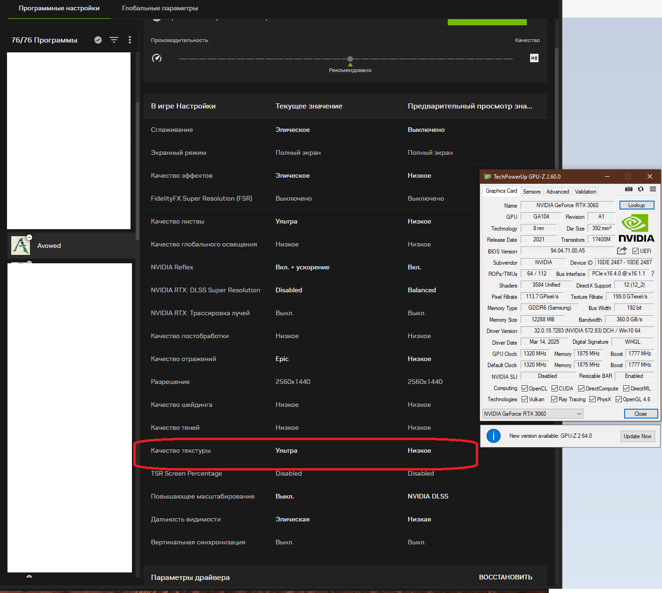Image resolution: width=662 pixels, height=593 pixels.
Task: Switch to the Программные настройки tab
Action: pyautogui.click(x=59, y=8)
